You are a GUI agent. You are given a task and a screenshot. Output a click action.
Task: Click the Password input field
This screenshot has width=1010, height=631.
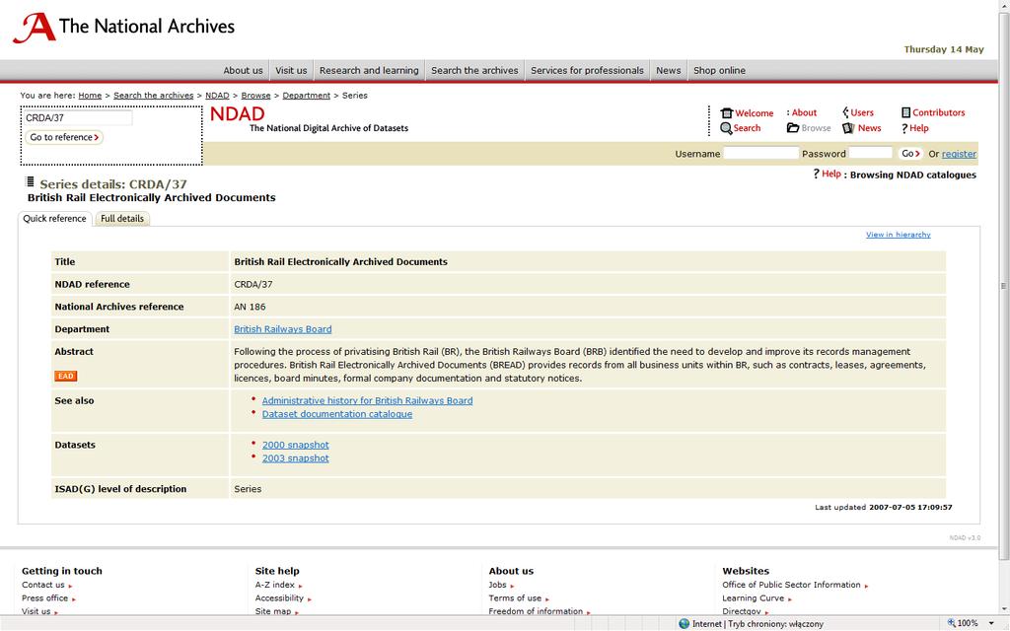tap(870, 153)
